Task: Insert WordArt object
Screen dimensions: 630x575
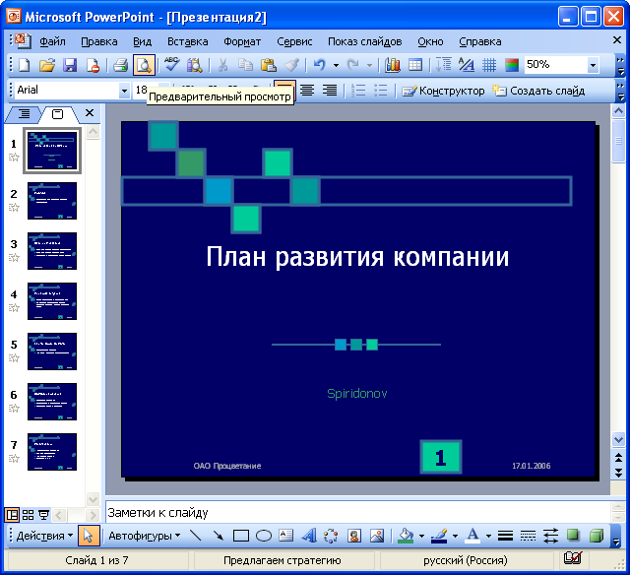Action: click(x=308, y=536)
